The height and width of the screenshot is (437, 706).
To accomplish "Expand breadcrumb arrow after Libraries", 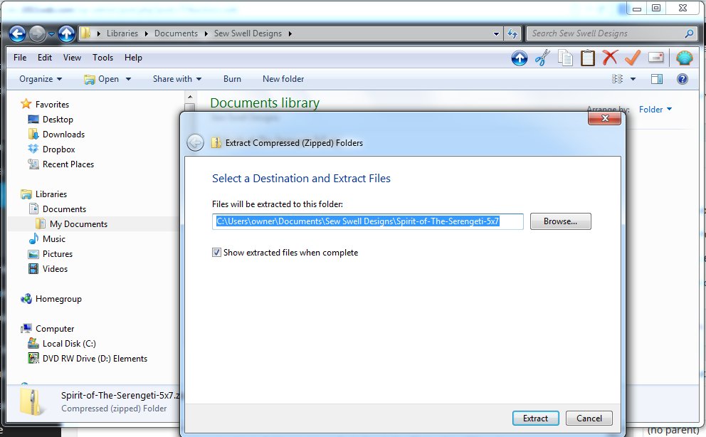I will tap(147, 33).
